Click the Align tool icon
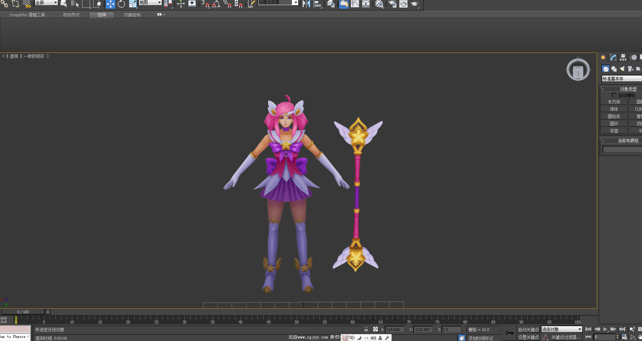The height and width of the screenshot is (341, 642). coord(318,4)
